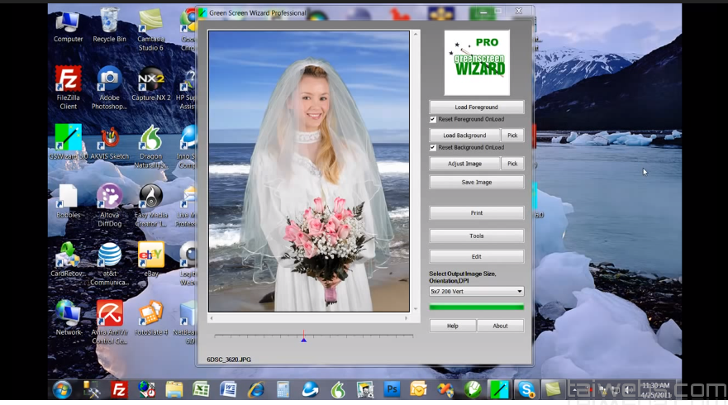Click the Photoshop icon in the taskbar

(391, 389)
